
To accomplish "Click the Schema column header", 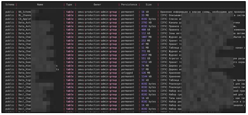I will [9, 5].
